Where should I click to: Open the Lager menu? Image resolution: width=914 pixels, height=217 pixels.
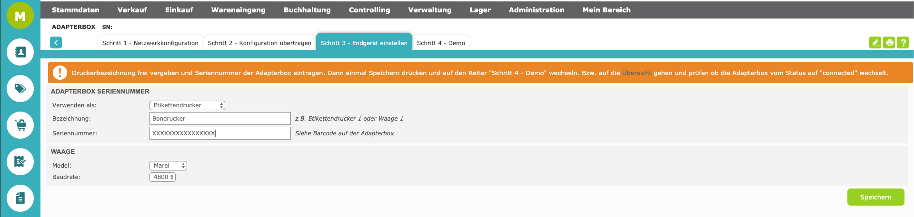point(480,10)
